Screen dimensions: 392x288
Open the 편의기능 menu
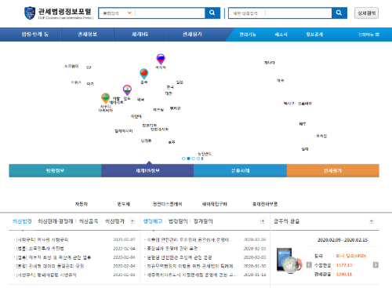click(248, 35)
